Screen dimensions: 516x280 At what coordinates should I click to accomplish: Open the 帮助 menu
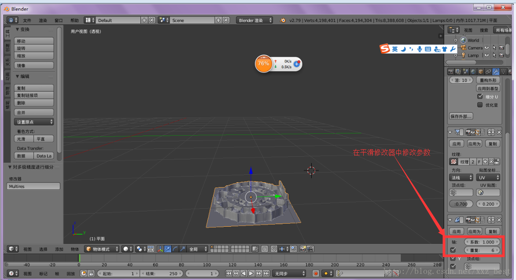click(x=74, y=20)
